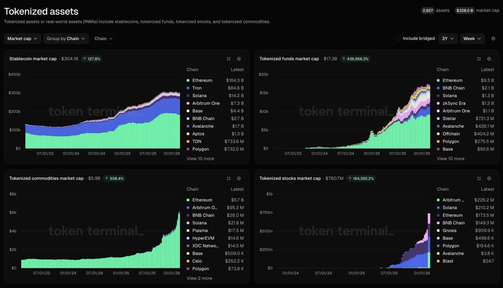This screenshot has height=288, width=503.
Task: Toggle Gnosis swatch in Tokenized stocks legend
Action: coord(438,230)
